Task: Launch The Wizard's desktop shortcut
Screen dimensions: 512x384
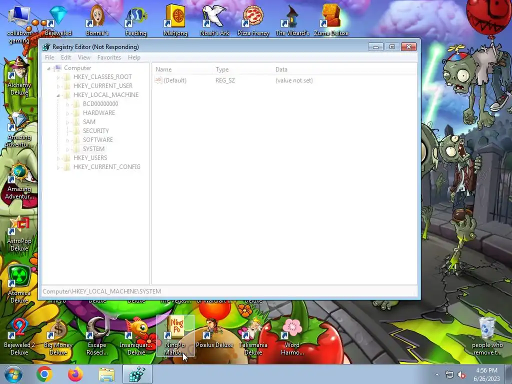Action: click(x=292, y=19)
